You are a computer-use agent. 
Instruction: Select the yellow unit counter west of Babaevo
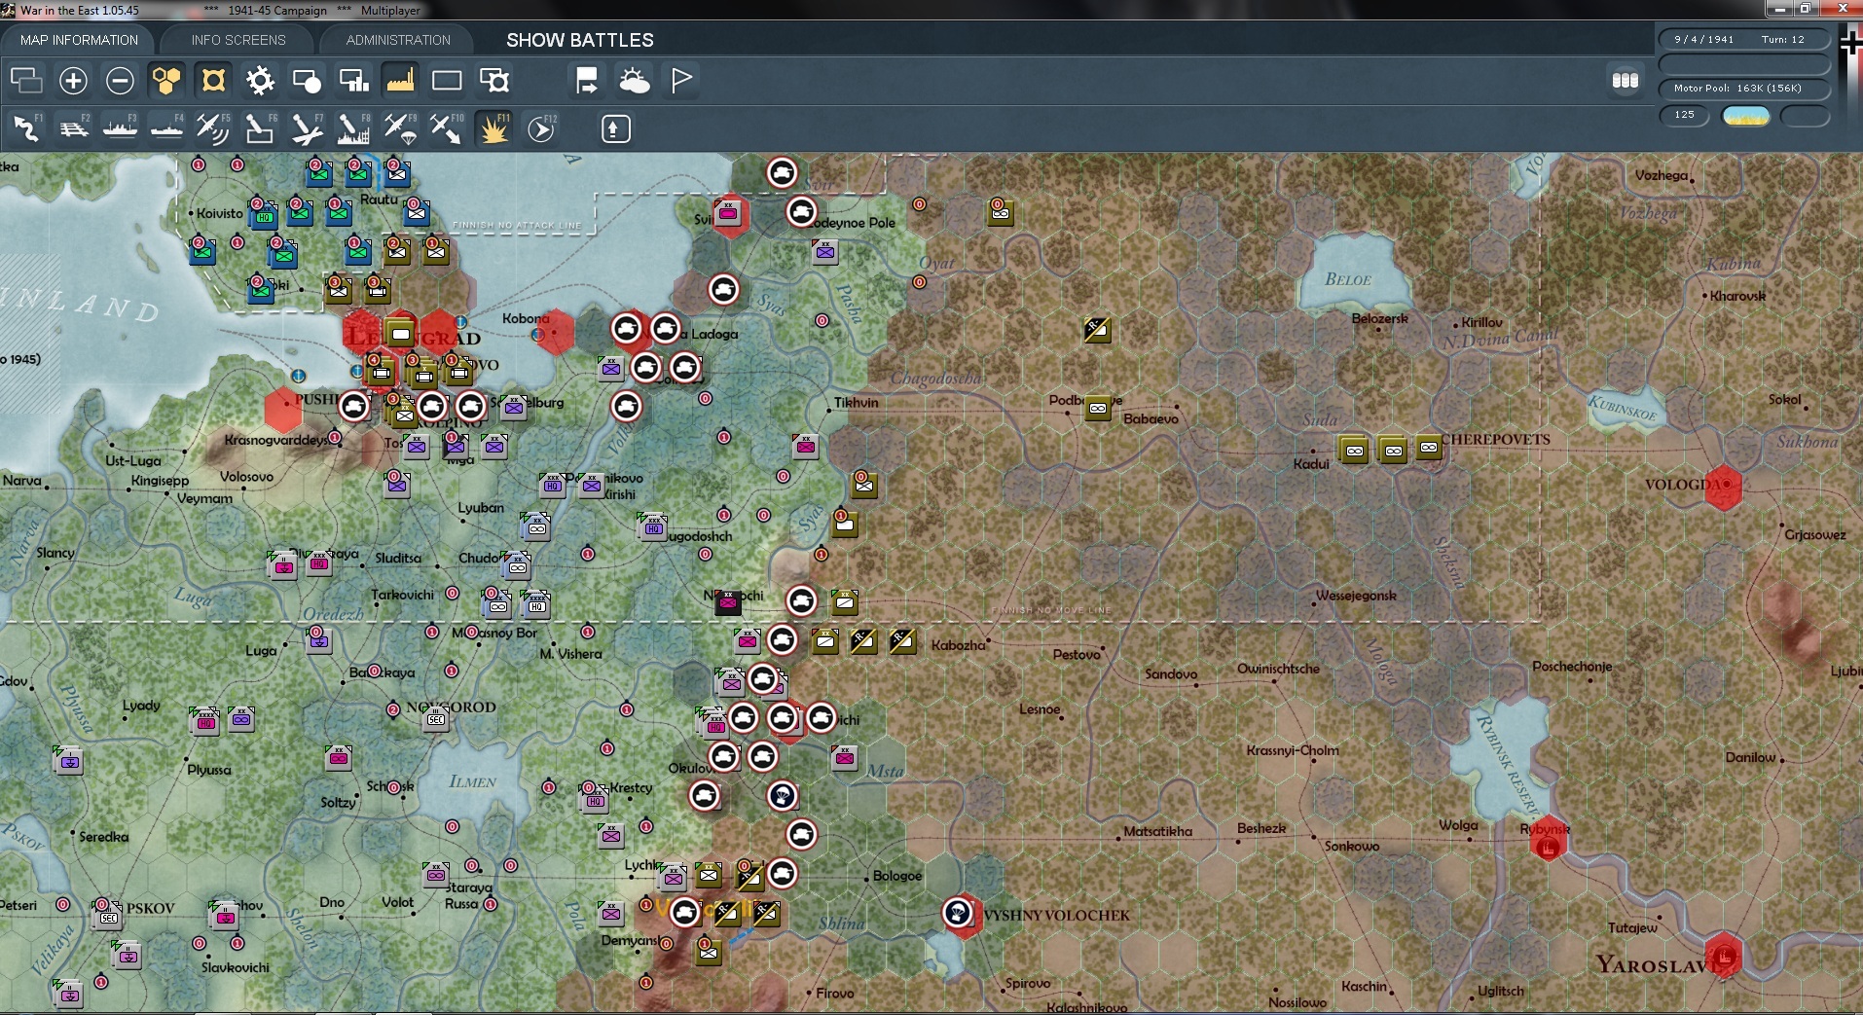(1098, 408)
